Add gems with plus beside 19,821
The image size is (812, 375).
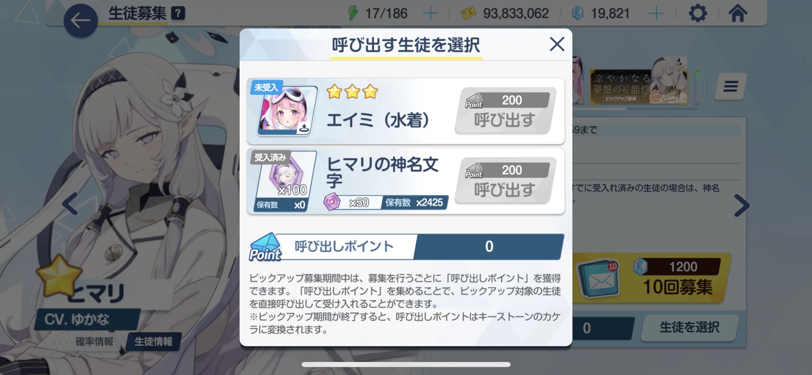point(656,13)
